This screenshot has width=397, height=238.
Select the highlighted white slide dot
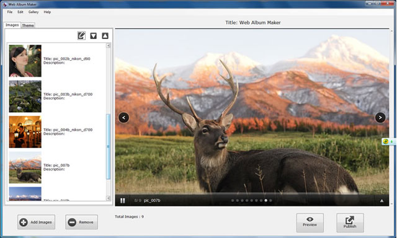coord(266,201)
